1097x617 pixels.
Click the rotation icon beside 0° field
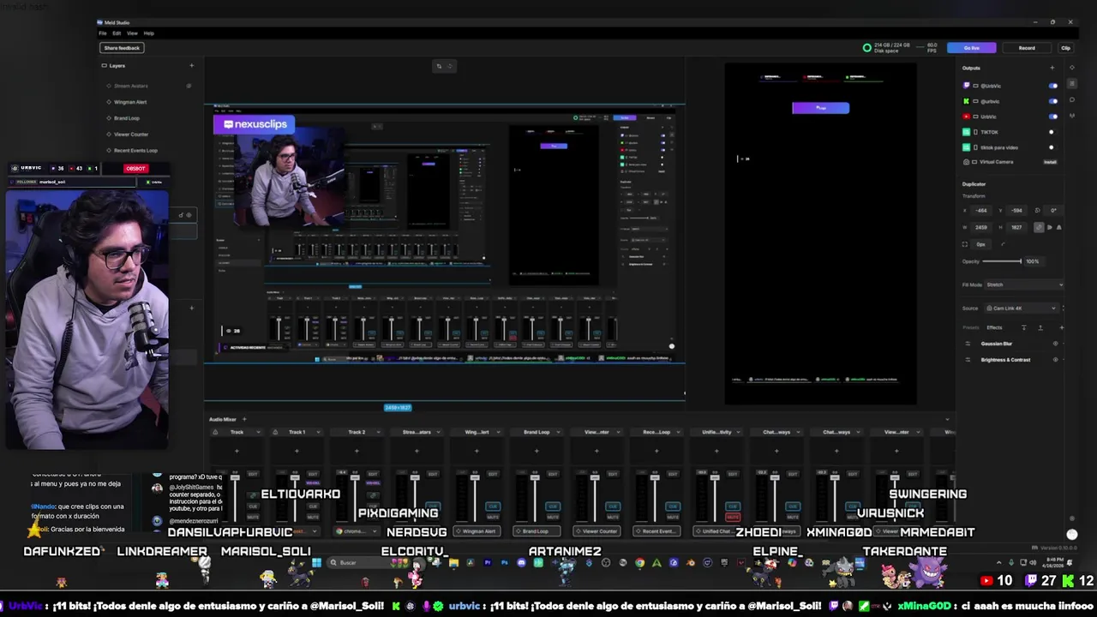[x=1038, y=210]
